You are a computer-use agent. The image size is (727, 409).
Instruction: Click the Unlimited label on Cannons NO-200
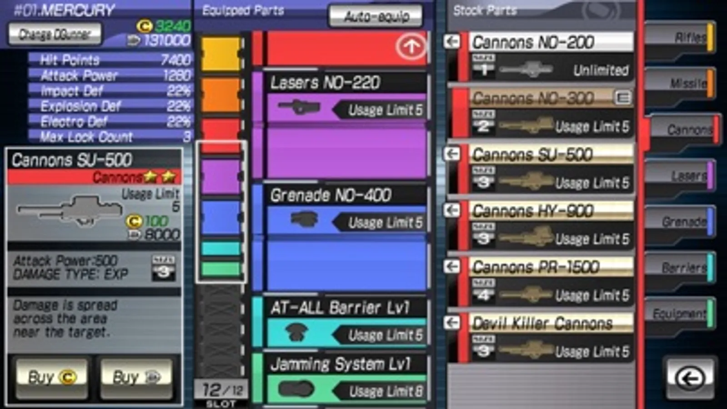(601, 70)
